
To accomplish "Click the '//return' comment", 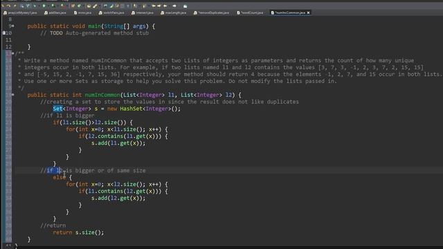I will click(53, 225).
